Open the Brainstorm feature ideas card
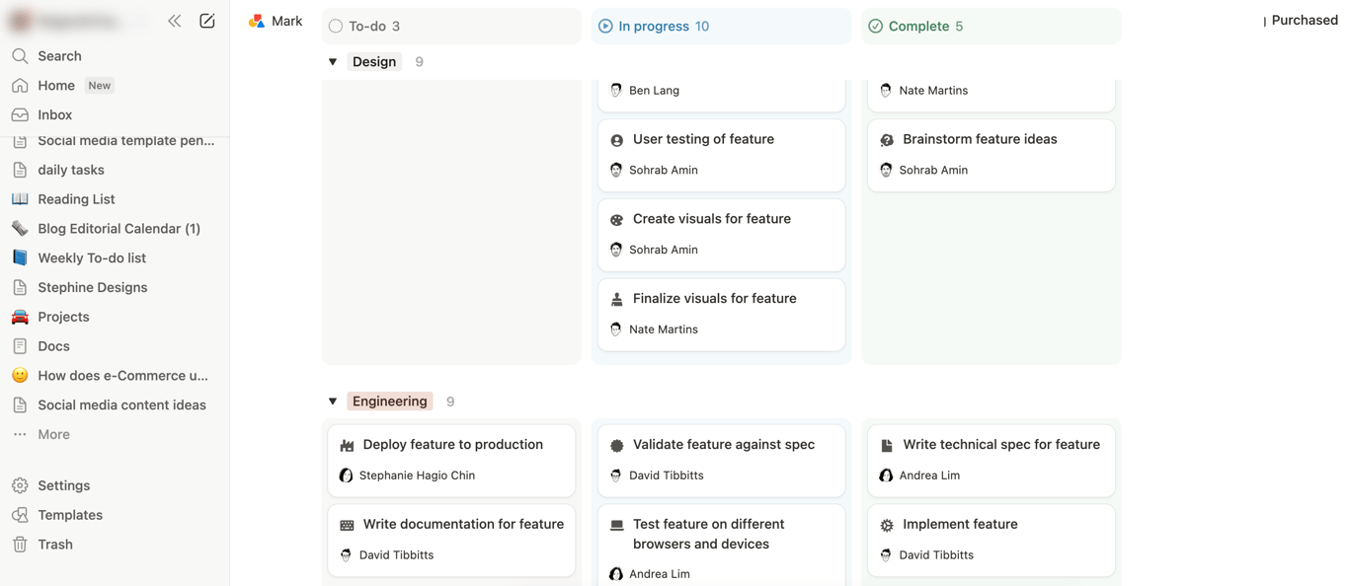This screenshot has width=1349, height=586. click(980, 139)
